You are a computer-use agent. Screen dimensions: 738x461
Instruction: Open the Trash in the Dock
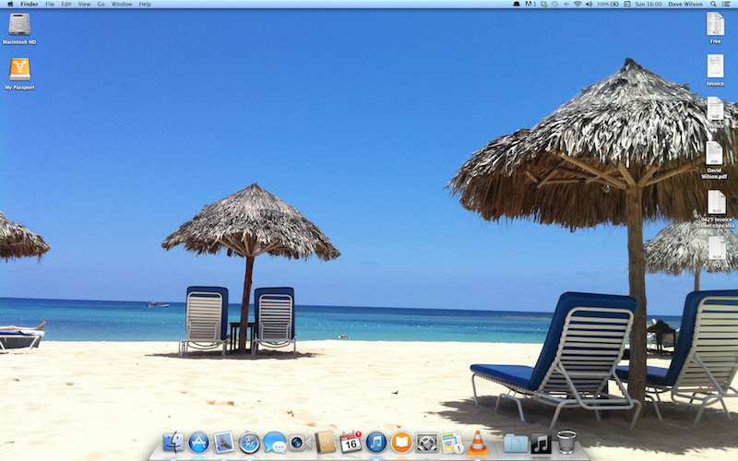[566, 442]
